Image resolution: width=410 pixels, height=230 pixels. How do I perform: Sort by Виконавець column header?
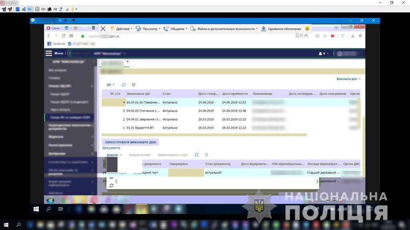263,93
